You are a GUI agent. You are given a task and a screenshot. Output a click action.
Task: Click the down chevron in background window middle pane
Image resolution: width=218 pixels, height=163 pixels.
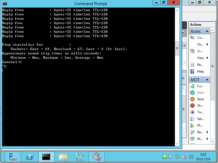183,33
